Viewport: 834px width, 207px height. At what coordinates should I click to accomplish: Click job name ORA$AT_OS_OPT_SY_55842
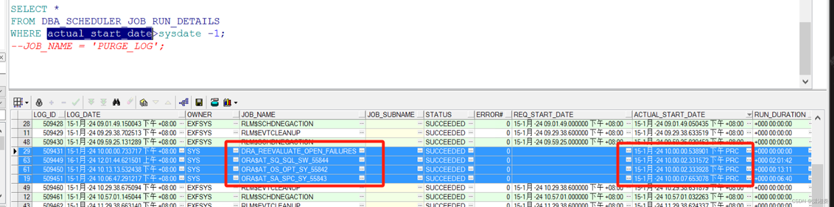pos(284,169)
